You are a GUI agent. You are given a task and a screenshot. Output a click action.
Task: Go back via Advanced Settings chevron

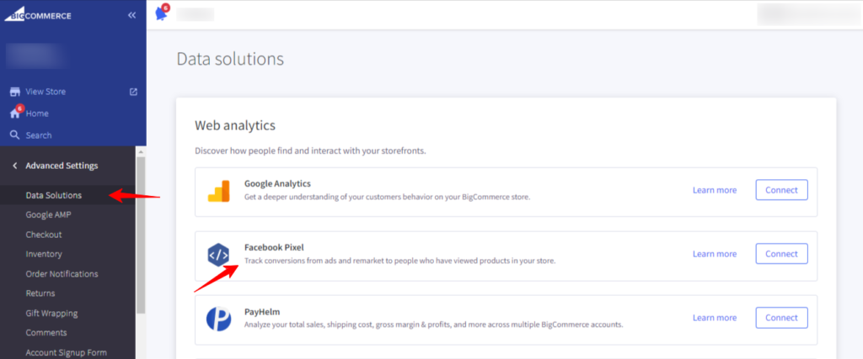pos(15,166)
